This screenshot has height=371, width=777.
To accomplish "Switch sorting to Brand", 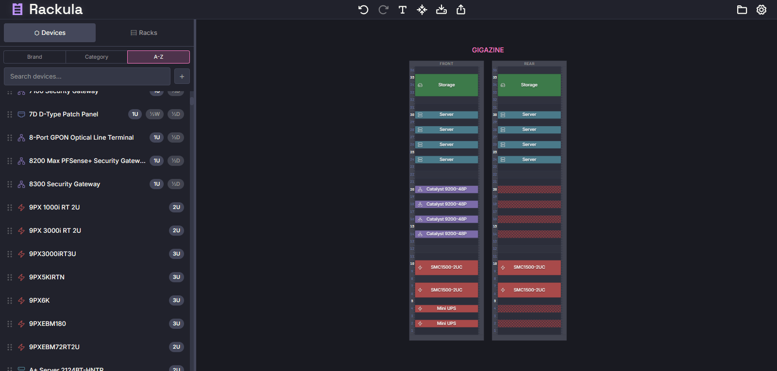I will pyautogui.click(x=34, y=57).
